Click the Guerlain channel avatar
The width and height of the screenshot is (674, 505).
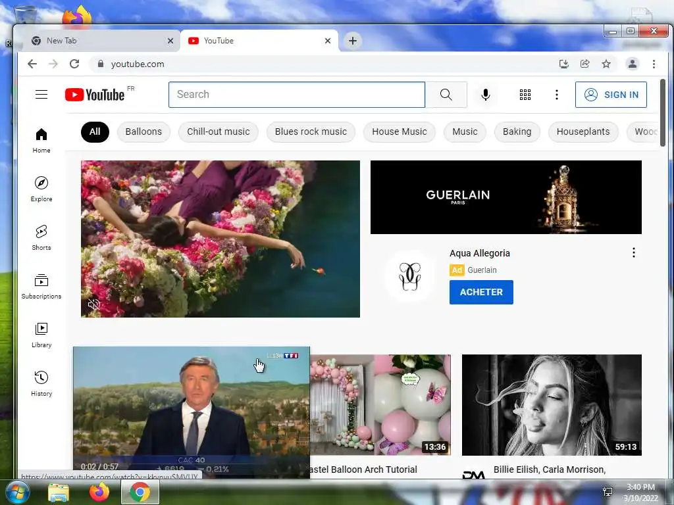click(409, 276)
